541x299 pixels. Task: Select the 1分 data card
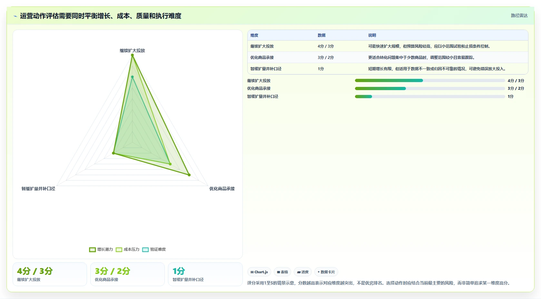(x=205, y=274)
